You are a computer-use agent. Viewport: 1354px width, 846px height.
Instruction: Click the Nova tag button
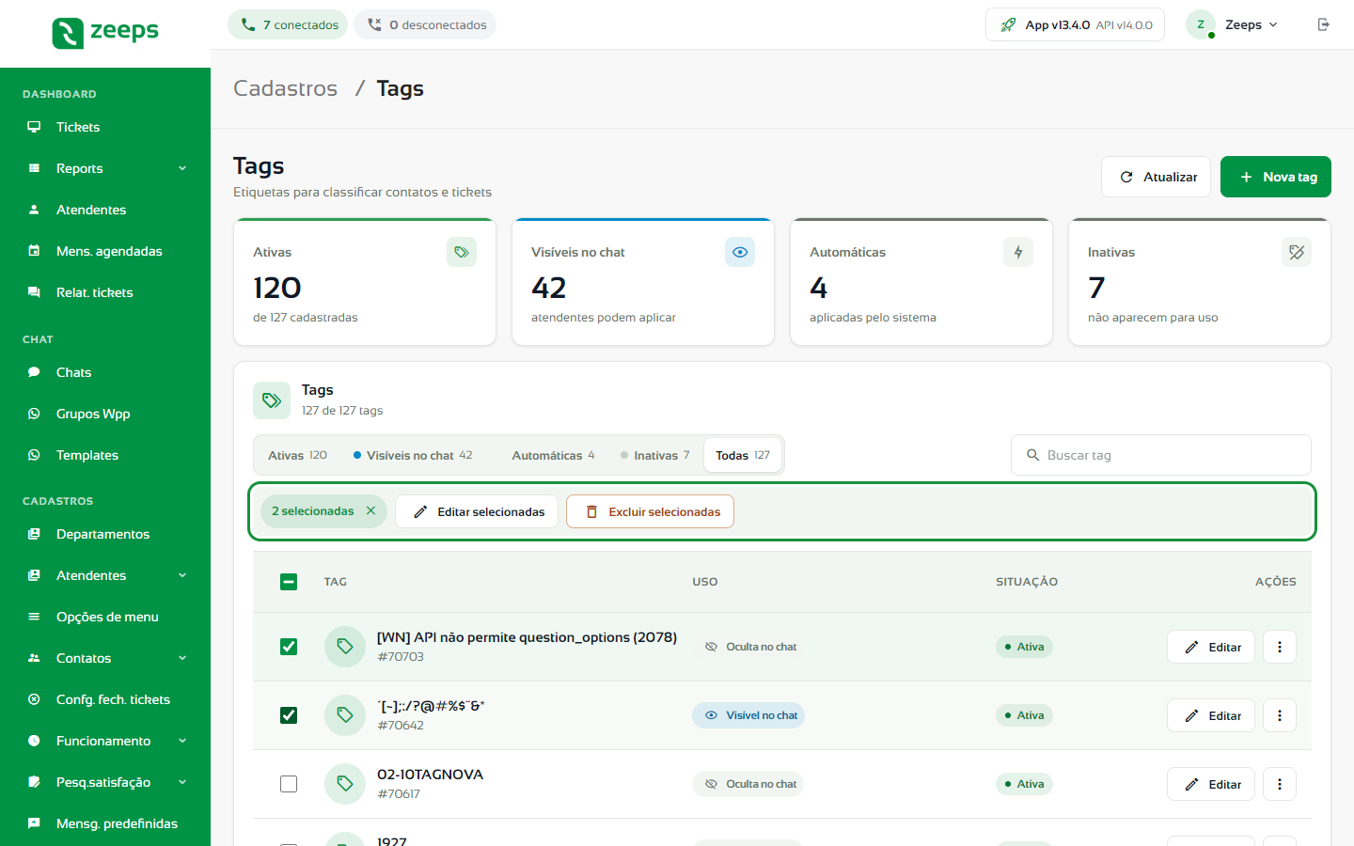tap(1276, 177)
